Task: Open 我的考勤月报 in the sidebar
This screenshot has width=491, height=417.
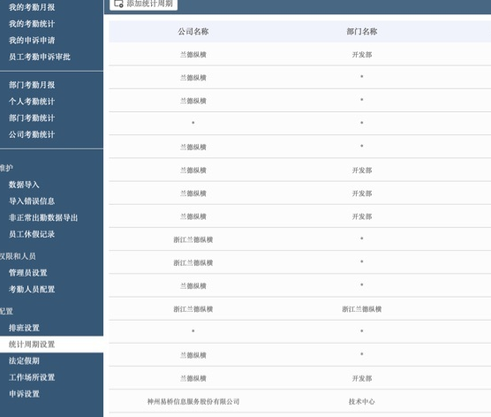Action: [x=32, y=7]
